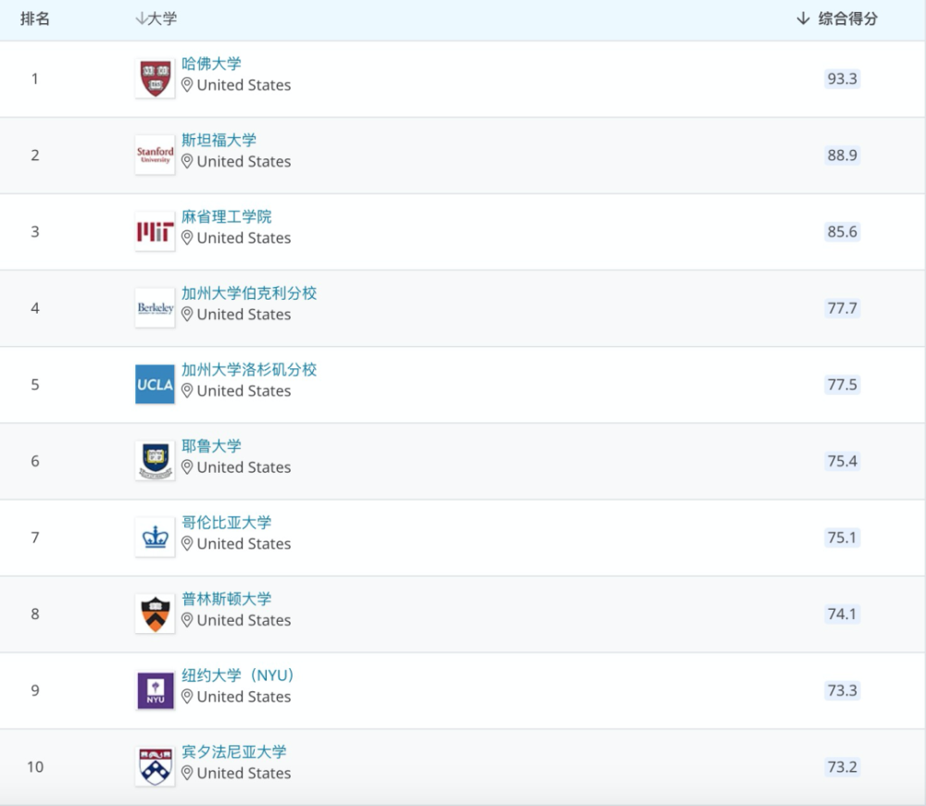Click the UCLA logo
This screenshot has height=806, width=926.
coord(155,384)
